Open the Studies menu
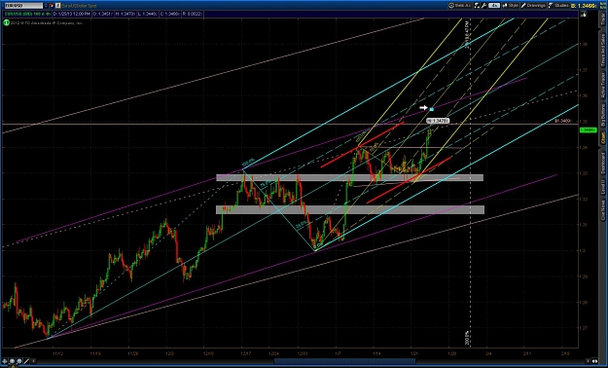Screen dimensions: 608x368 click(558, 6)
